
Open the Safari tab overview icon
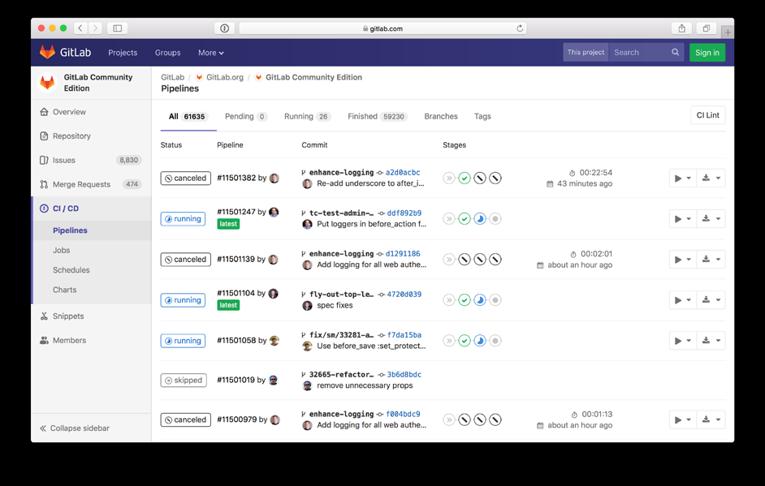click(706, 28)
